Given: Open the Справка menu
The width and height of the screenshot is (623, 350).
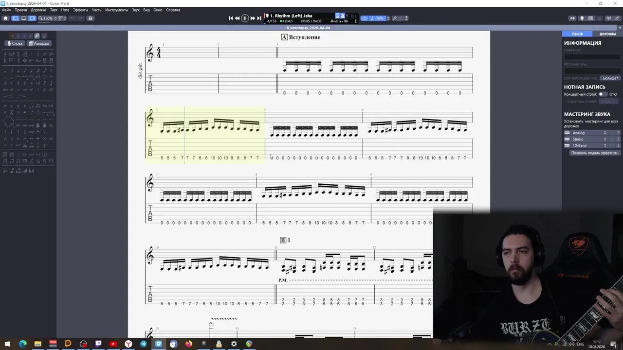Looking at the screenshot, I should click(173, 10).
